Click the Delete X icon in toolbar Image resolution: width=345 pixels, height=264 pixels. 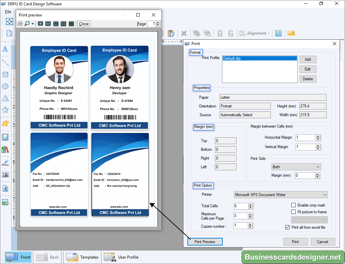pos(184,34)
